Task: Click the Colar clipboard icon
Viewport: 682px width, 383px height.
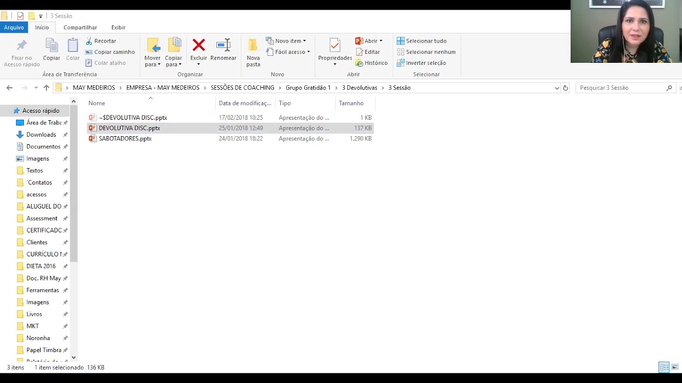Action: point(73,46)
